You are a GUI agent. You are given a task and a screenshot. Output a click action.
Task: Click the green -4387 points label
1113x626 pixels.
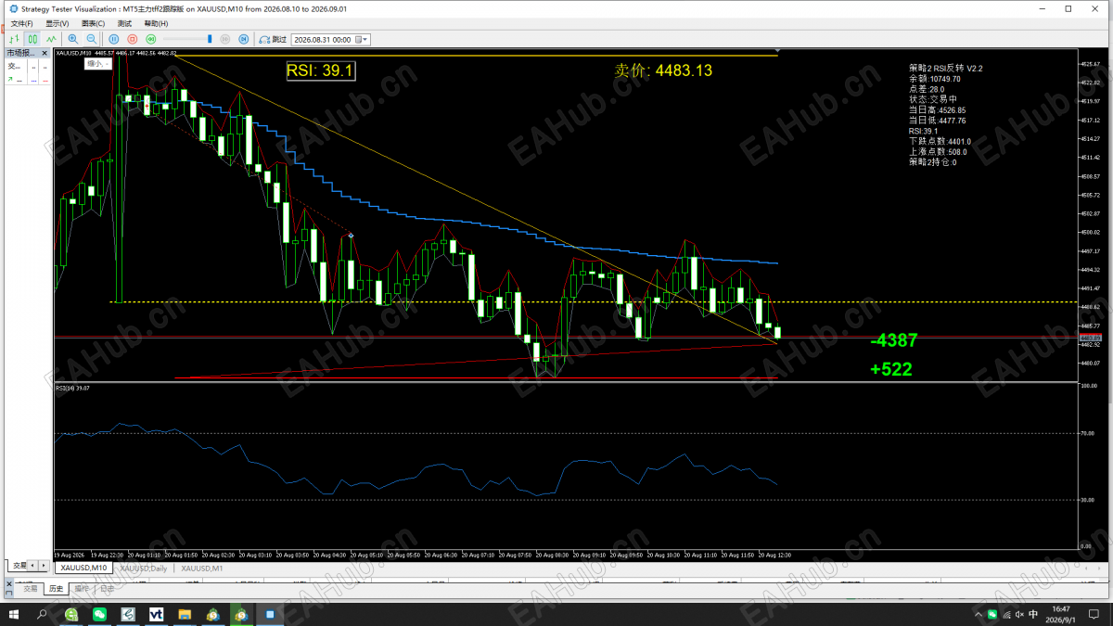tap(894, 340)
